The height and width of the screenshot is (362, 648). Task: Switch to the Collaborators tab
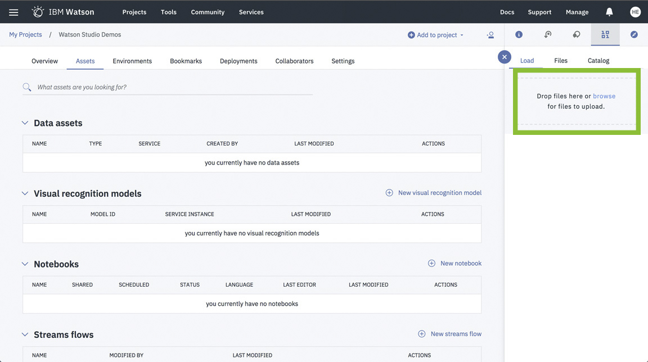click(294, 61)
